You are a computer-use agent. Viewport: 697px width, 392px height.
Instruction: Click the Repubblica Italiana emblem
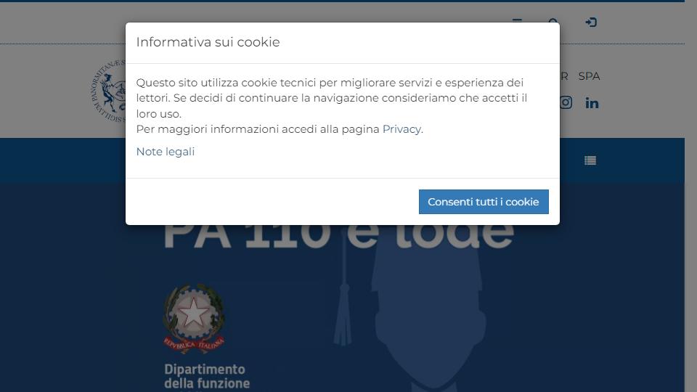pos(194,318)
